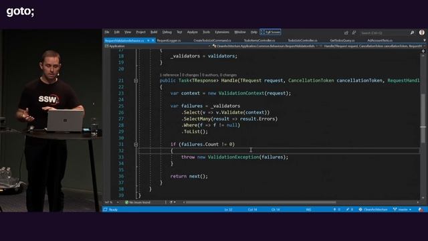Viewport: 428px width, 241px height.
Task: Switch to TodoListsController.cs tab
Action: 302,40
